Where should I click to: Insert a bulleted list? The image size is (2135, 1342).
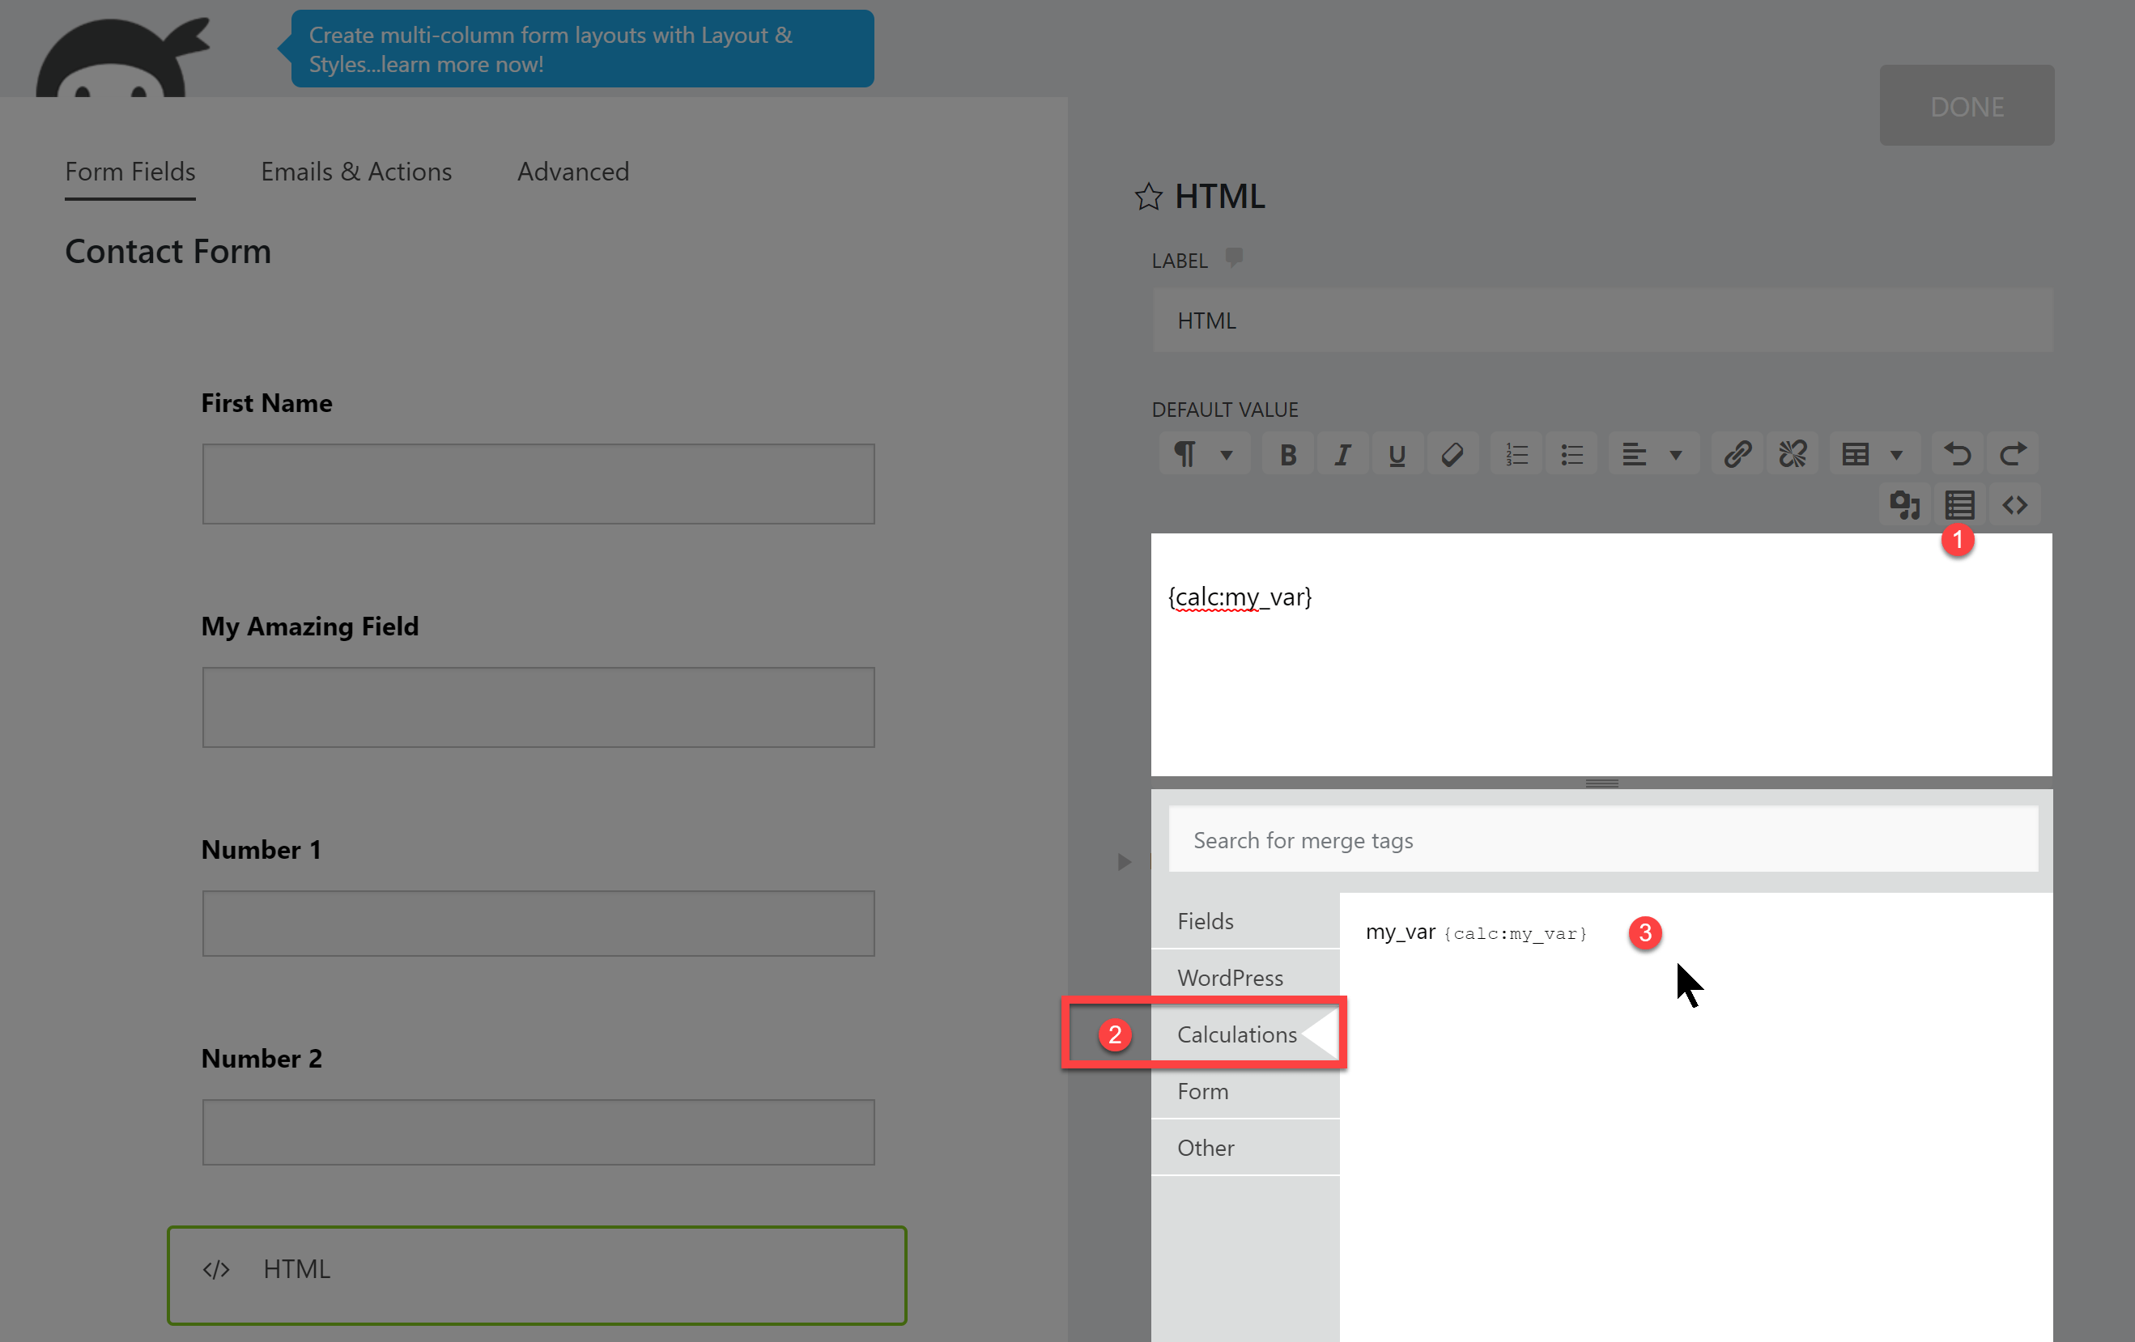pos(1571,455)
